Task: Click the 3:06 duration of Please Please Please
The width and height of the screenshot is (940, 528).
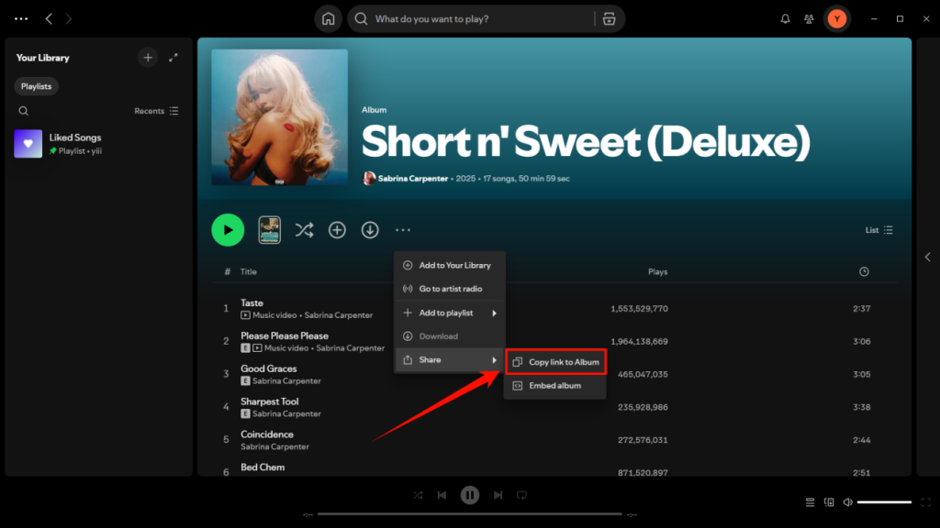Action: tap(861, 342)
